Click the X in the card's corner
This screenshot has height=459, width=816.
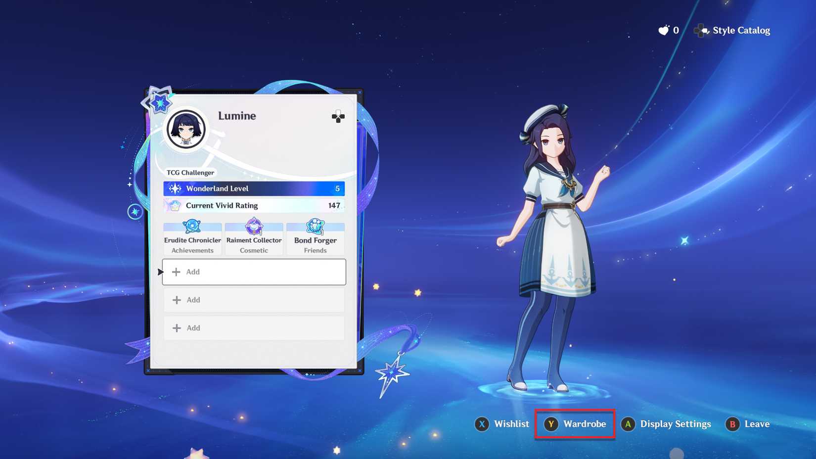360,92
